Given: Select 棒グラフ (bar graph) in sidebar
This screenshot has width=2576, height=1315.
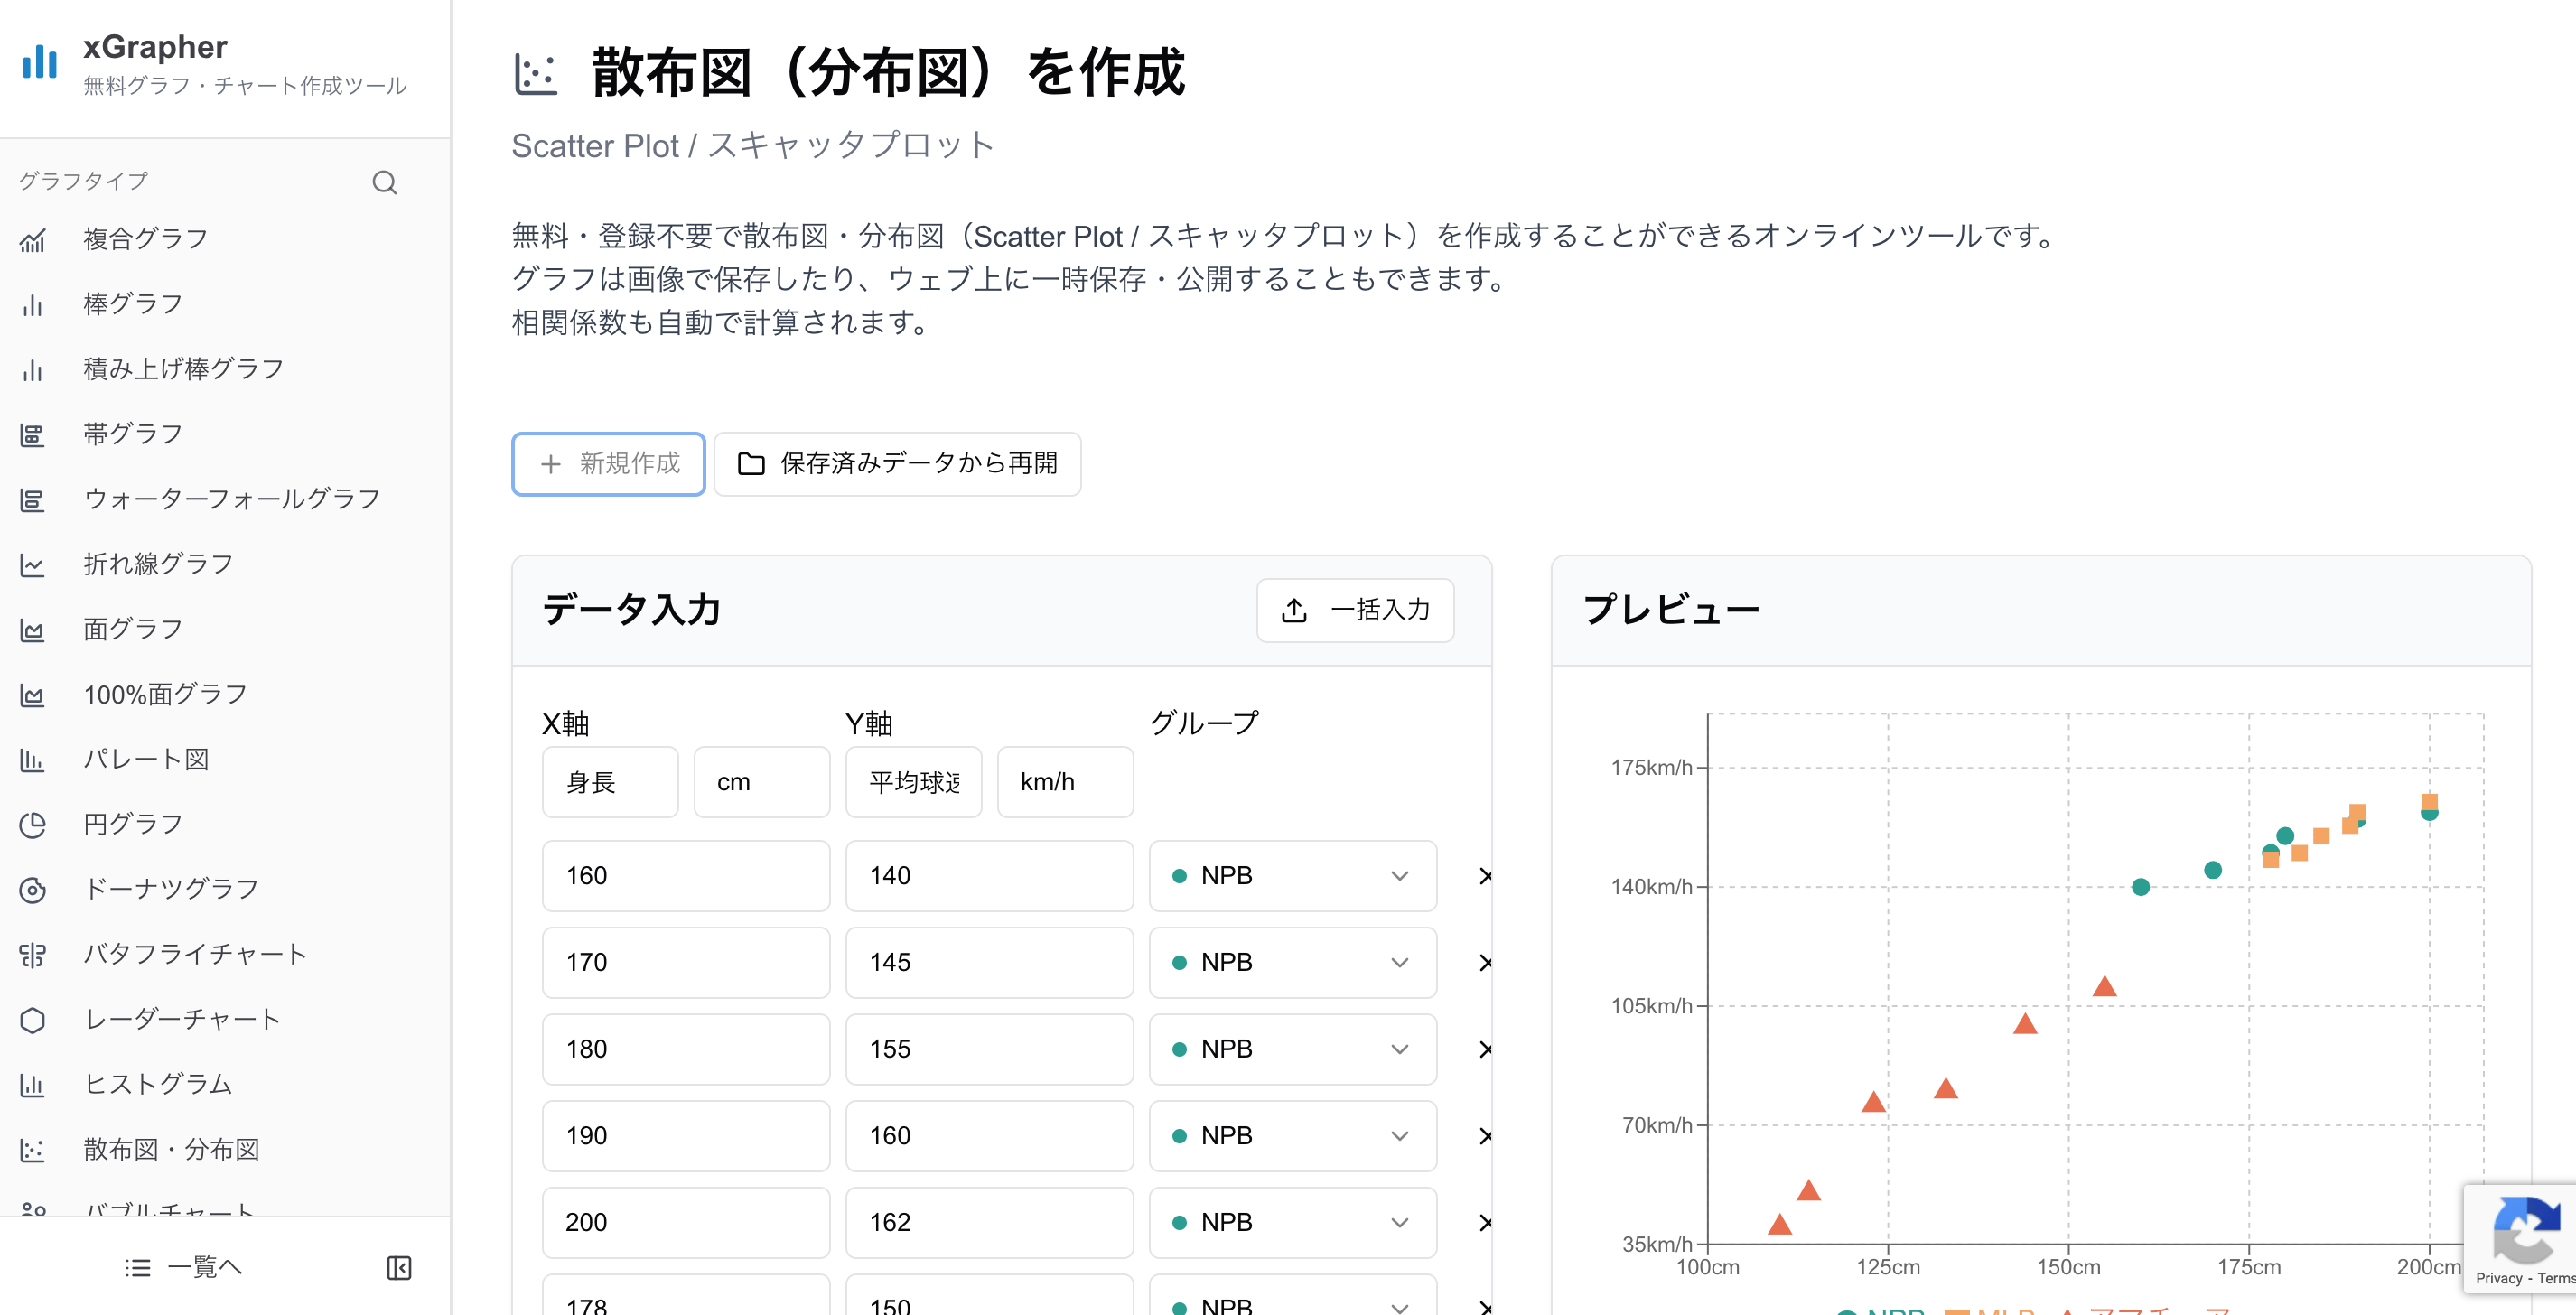Looking at the screenshot, I should click(x=132, y=303).
